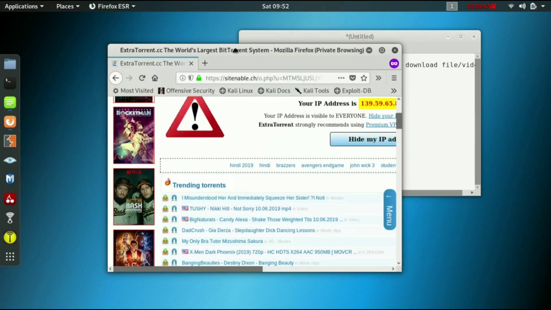Launch Terminal from the dock

(10, 82)
